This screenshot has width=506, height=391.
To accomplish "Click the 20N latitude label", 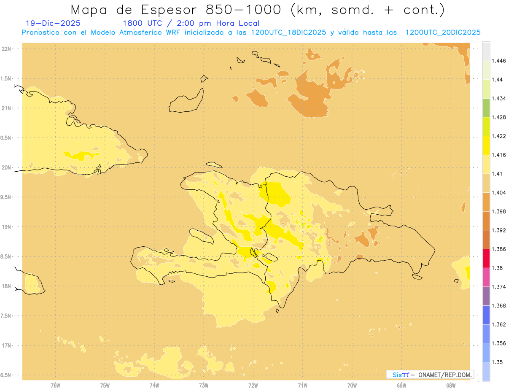I will (x=7, y=167).
